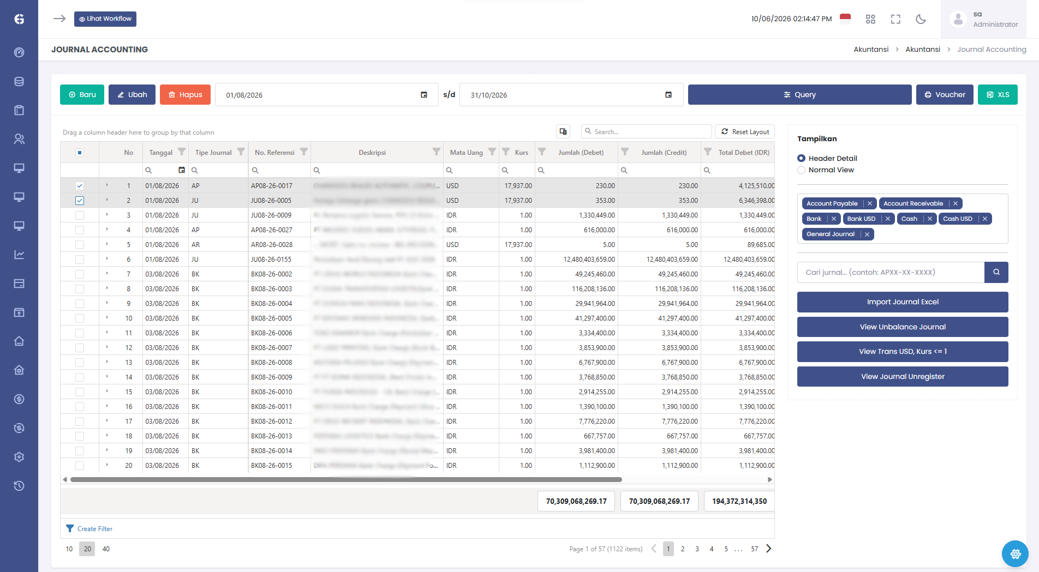The width and height of the screenshot is (1039, 572).
Task: Expand sidebar with the arrow icon
Action: pos(59,19)
